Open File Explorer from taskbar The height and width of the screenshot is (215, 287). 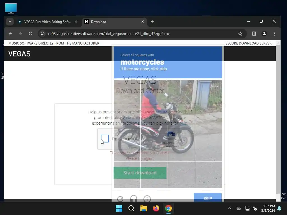click(144, 208)
